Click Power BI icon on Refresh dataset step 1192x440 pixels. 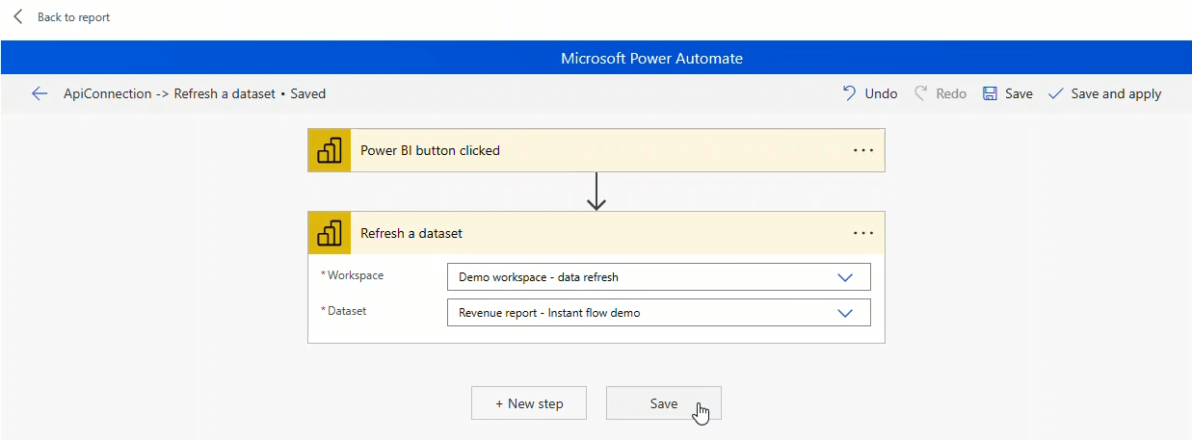pyautogui.click(x=330, y=233)
